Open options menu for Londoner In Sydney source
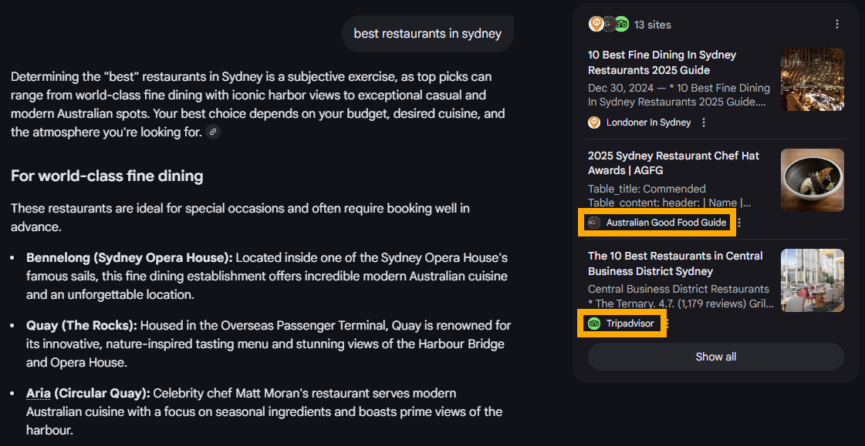Viewport: 865px width, 446px height. [704, 122]
